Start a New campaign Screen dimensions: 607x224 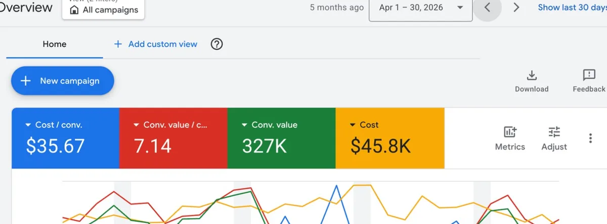(x=63, y=81)
